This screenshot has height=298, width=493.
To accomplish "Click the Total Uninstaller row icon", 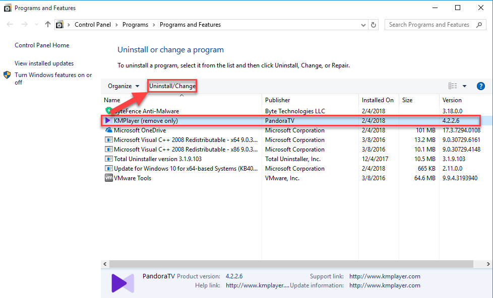I will pyautogui.click(x=108, y=159).
